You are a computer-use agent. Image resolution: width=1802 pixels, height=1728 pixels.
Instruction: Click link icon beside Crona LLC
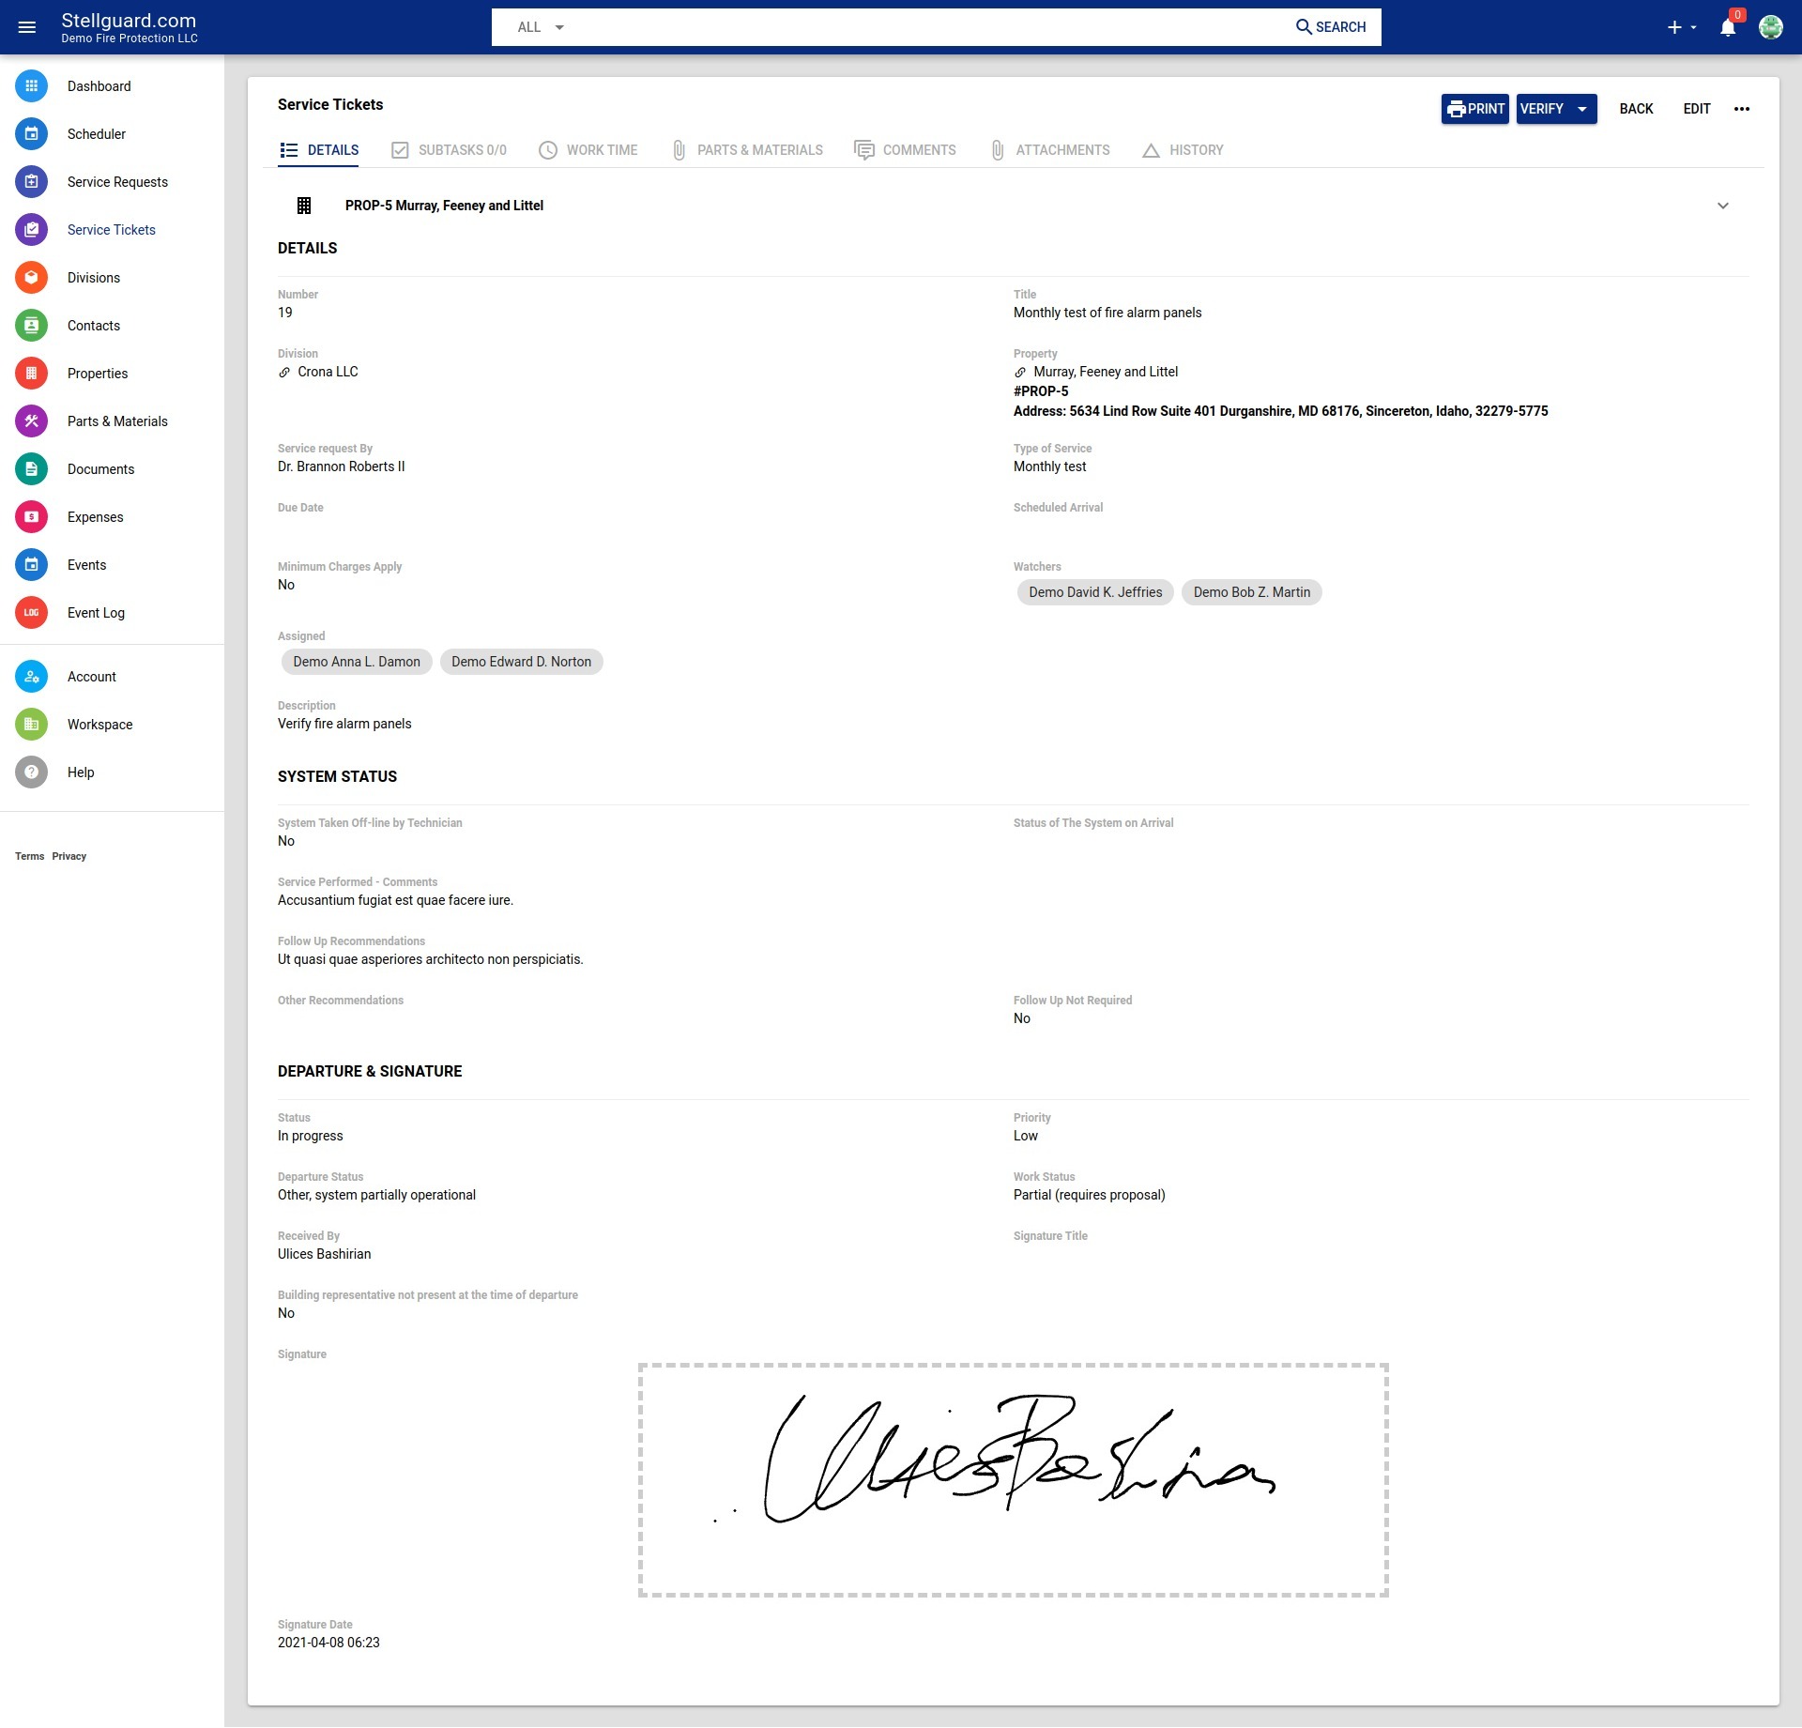coord(284,373)
